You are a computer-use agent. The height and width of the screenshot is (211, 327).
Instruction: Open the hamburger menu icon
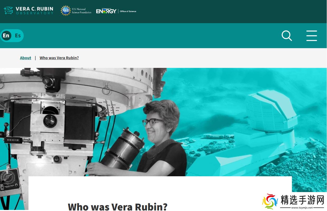coord(312,36)
